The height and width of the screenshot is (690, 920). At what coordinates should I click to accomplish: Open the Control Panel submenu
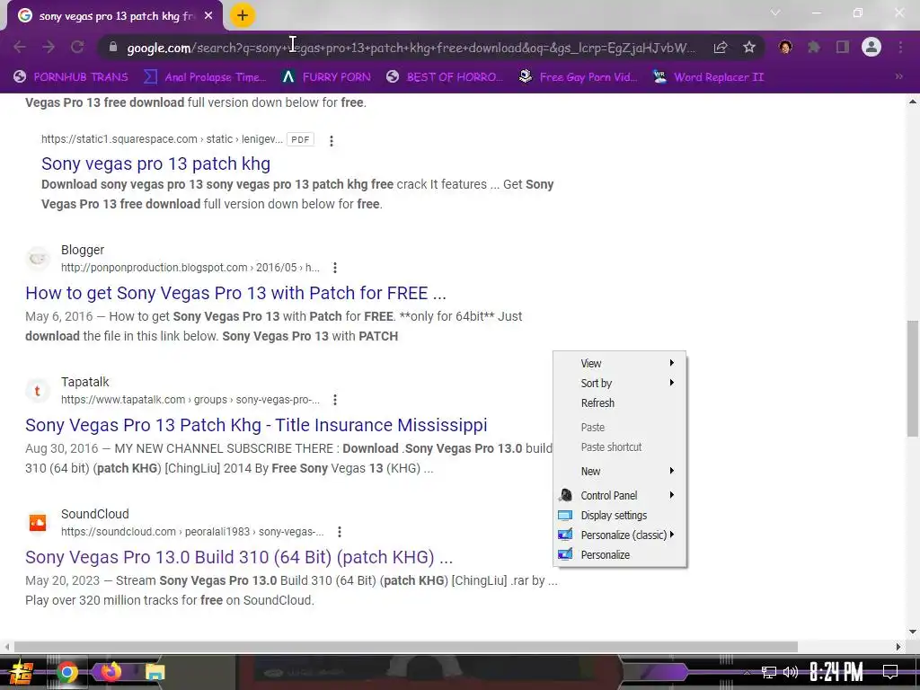point(620,495)
